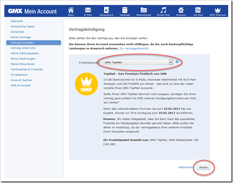Open the GMX Premium crown icon
233x183 pixels.
pyautogui.click(x=218, y=11)
